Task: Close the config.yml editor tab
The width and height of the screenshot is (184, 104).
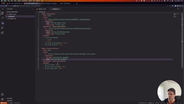Action: pyautogui.click(x=60, y=9)
